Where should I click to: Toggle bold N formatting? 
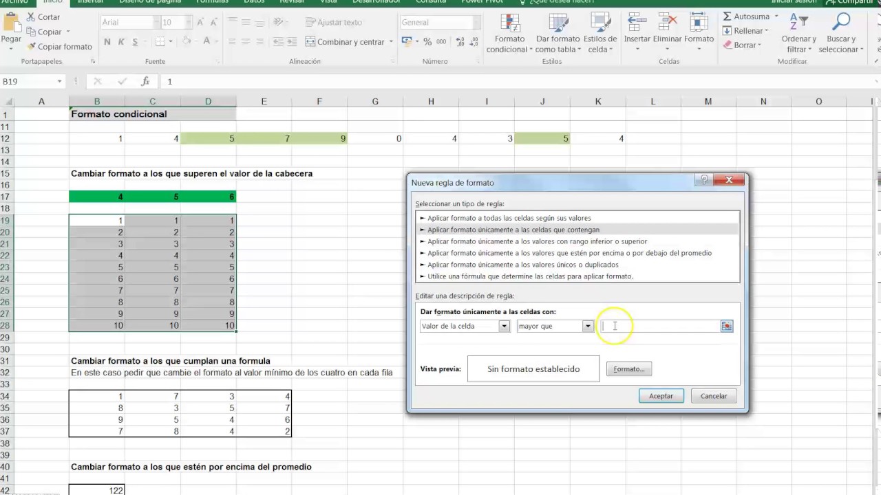point(107,42)
